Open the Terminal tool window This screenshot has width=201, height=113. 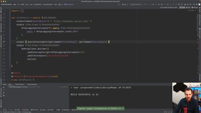(35, 110)
